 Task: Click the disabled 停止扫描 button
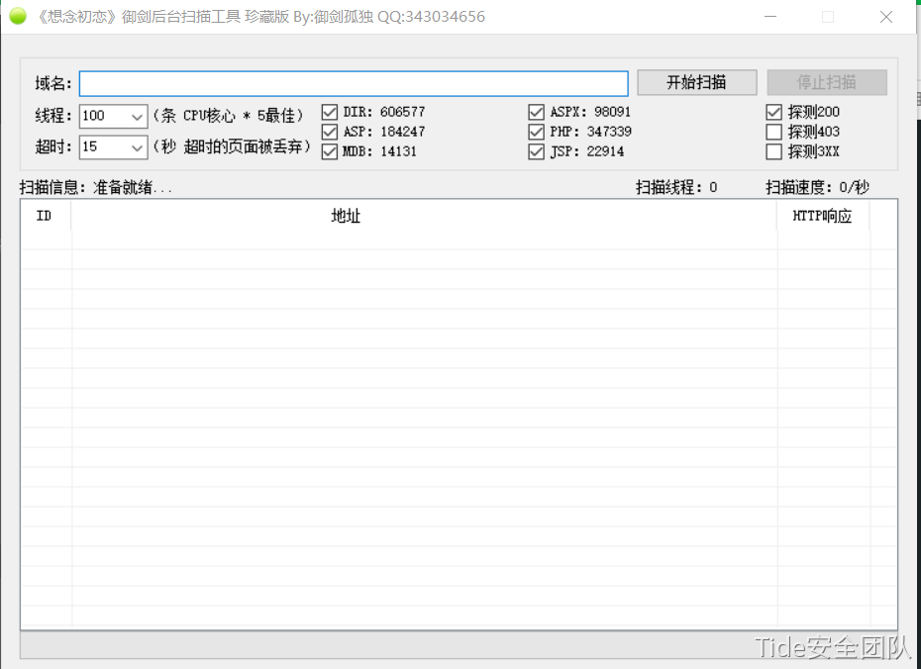(x=827, y=82)
